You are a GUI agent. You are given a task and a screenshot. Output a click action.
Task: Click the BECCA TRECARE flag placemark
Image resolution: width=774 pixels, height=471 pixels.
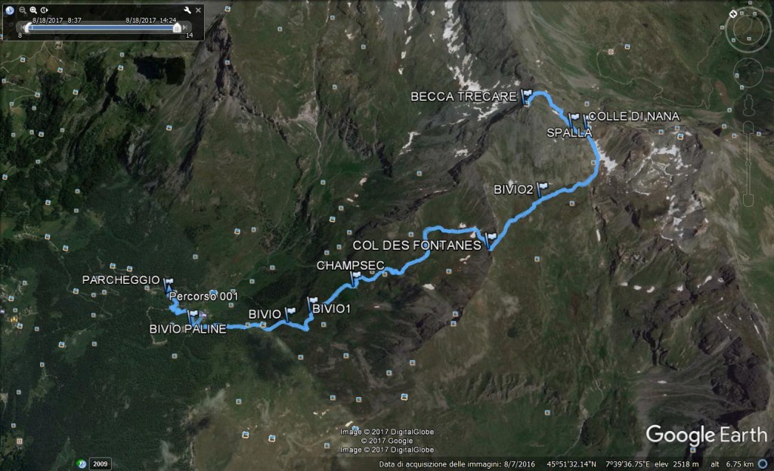pos(527,97)
